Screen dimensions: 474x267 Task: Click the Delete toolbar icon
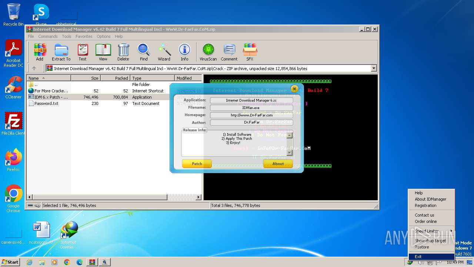[x=123, y=52]
